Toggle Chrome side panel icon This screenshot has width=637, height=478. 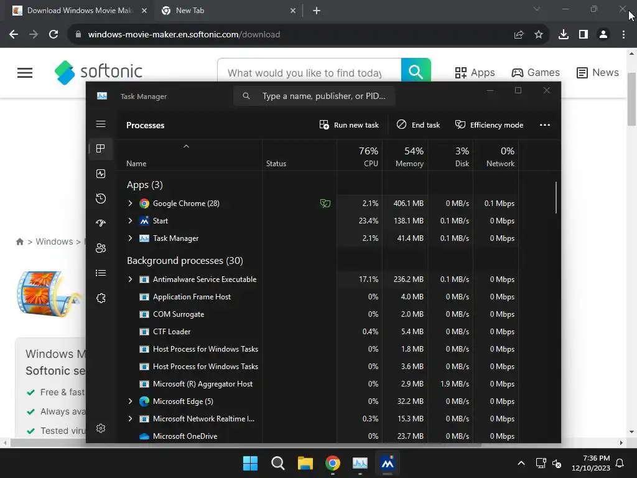(x=584, y=35)
